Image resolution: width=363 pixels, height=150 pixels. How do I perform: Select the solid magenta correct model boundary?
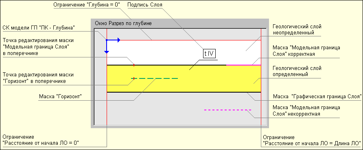coord(243,65)
